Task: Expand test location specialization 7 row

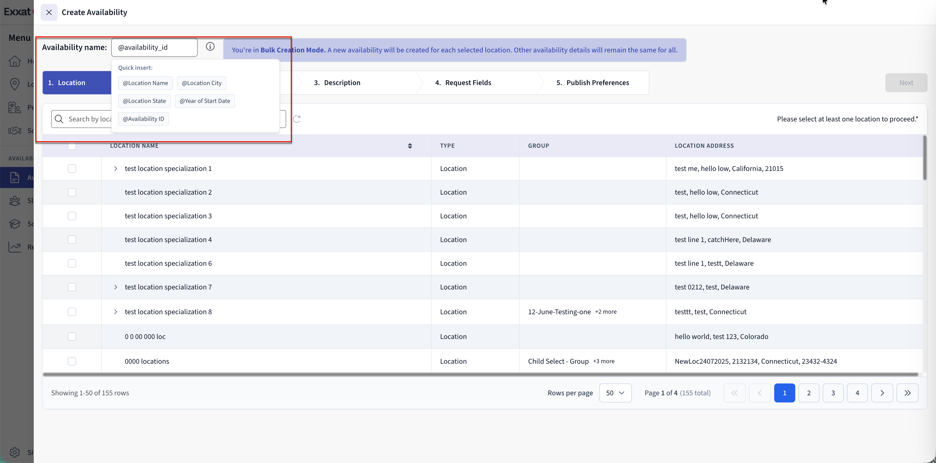Action: (115, 287)
